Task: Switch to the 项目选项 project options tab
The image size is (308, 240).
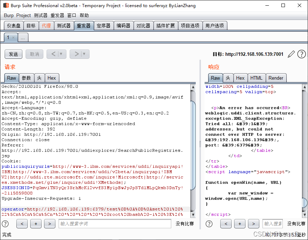Action: 190,26
